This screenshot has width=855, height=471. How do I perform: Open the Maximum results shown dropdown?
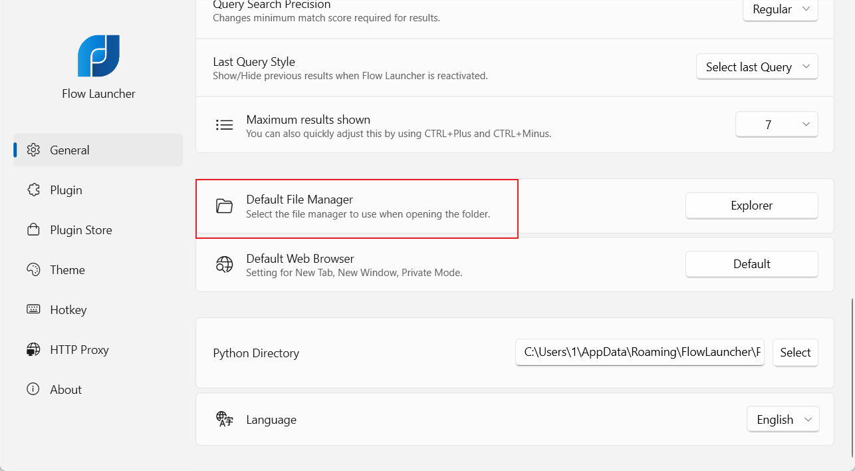pos(777,124)
